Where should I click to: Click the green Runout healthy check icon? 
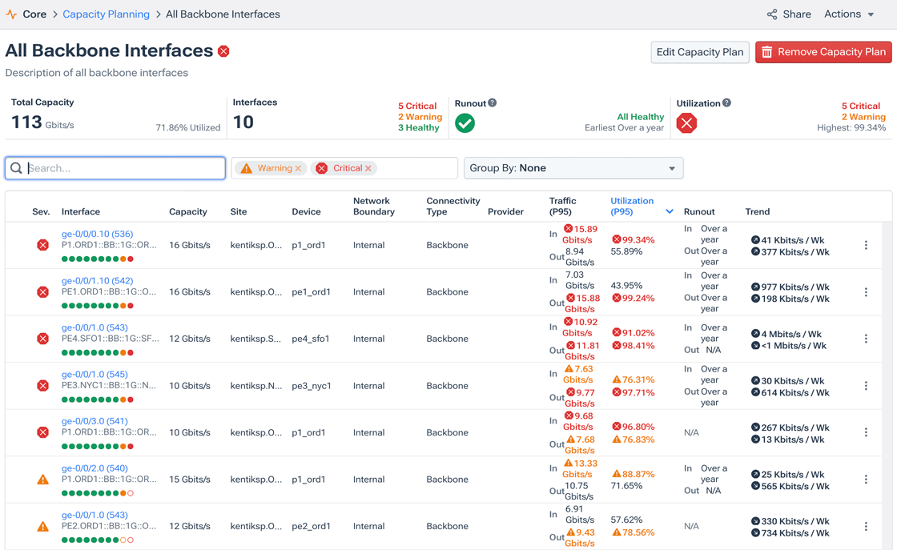click(465, 124)
